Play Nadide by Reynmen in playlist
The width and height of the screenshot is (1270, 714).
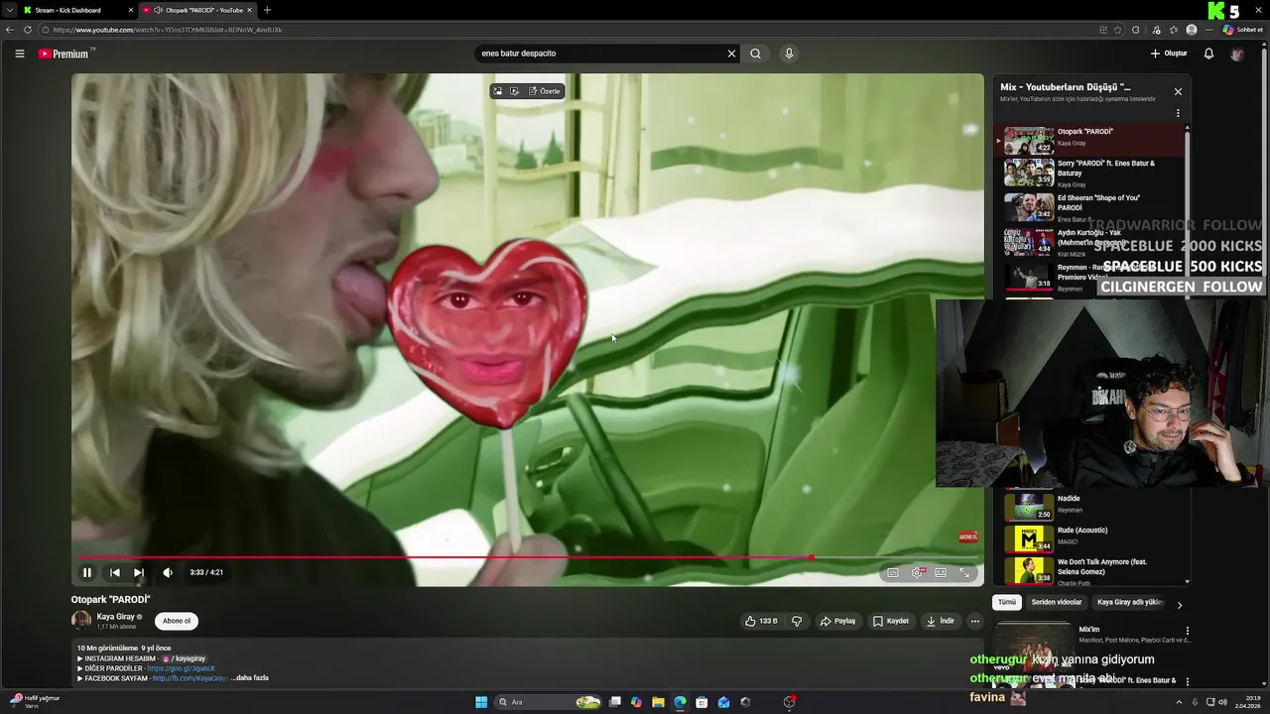pyautogui.click(x=1089, y=506)
